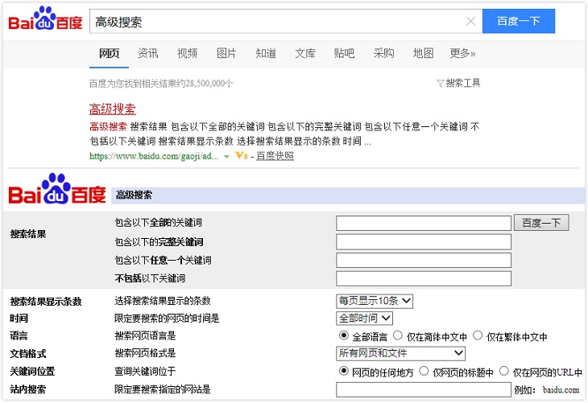Screen dimensions: 588x403
Task: Click the green arrow beside result URL
Action: (x=226, y=157)
